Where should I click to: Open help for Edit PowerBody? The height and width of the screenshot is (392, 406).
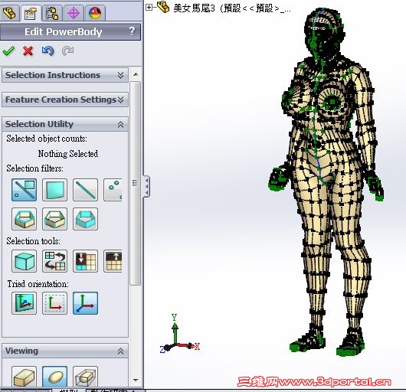[132, 31]
